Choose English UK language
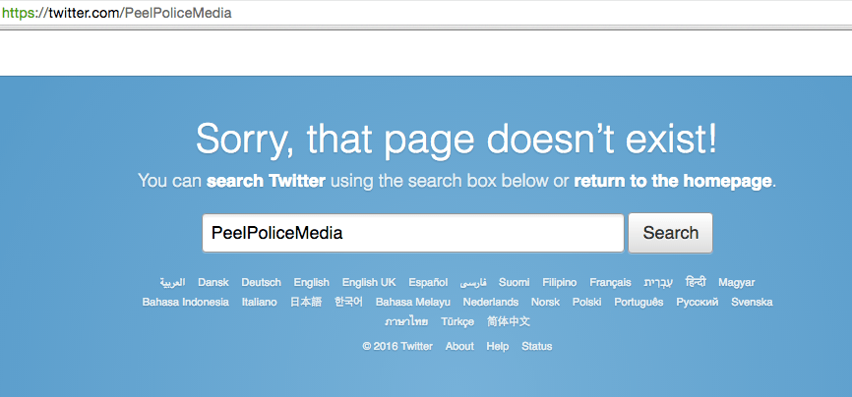The width and height of the screenshot is (852, 397). pos(369,282)
